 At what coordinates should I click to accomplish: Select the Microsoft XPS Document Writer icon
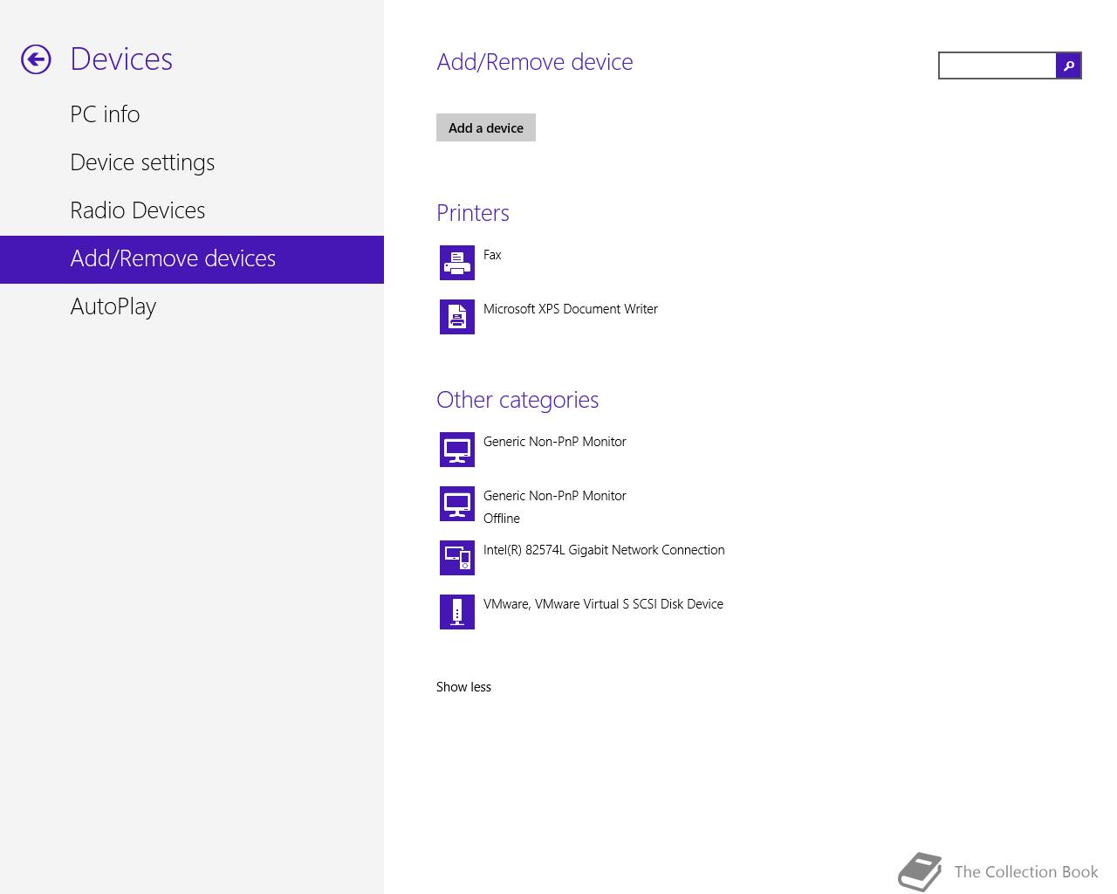[457, 317]
